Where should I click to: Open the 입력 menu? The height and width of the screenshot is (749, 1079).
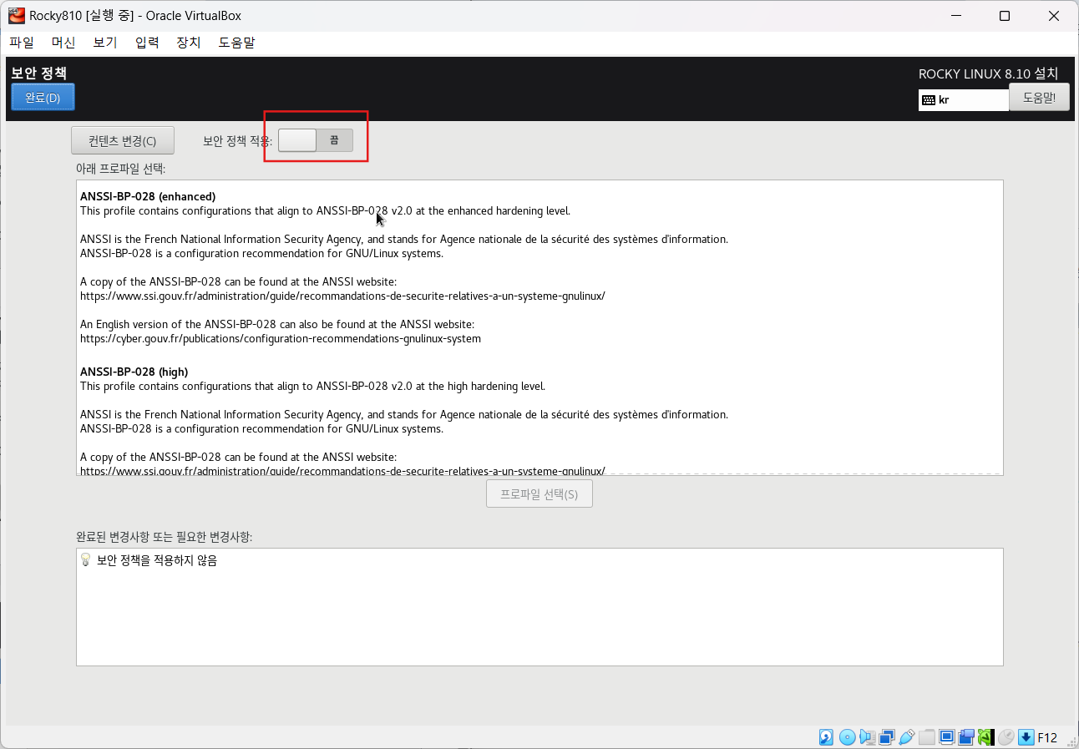[x=147, y=43]
